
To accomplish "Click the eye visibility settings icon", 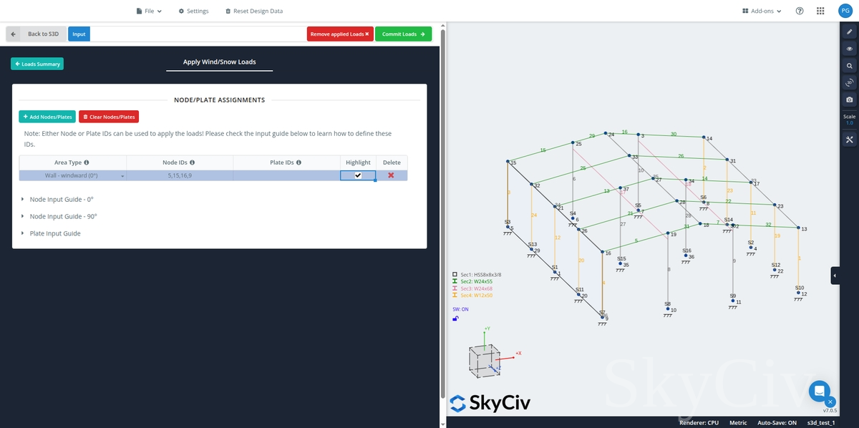I will [x=849, y=49].
